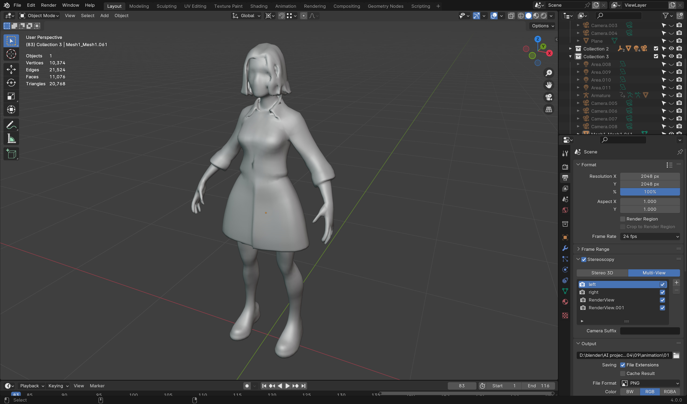Activate the Select Box tool
This screenshot has height=404, width=687.
pyautogui.click(x=11, y=41)
